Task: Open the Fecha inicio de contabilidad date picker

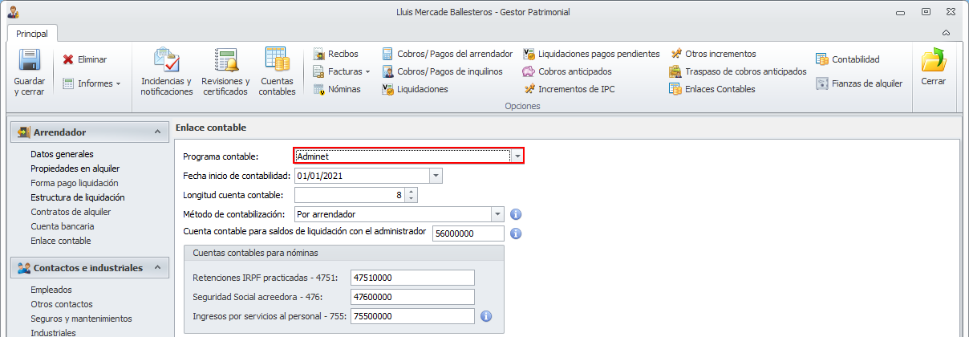Action: (436, 176)
